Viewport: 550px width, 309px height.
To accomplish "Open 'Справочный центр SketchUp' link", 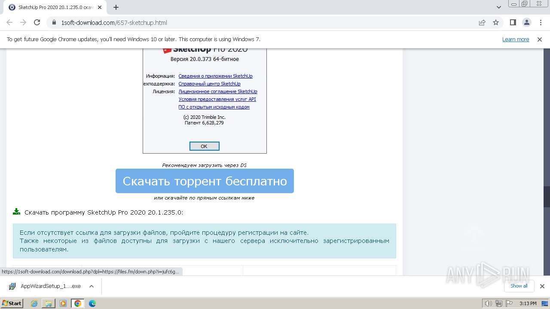I will (209, 84).
